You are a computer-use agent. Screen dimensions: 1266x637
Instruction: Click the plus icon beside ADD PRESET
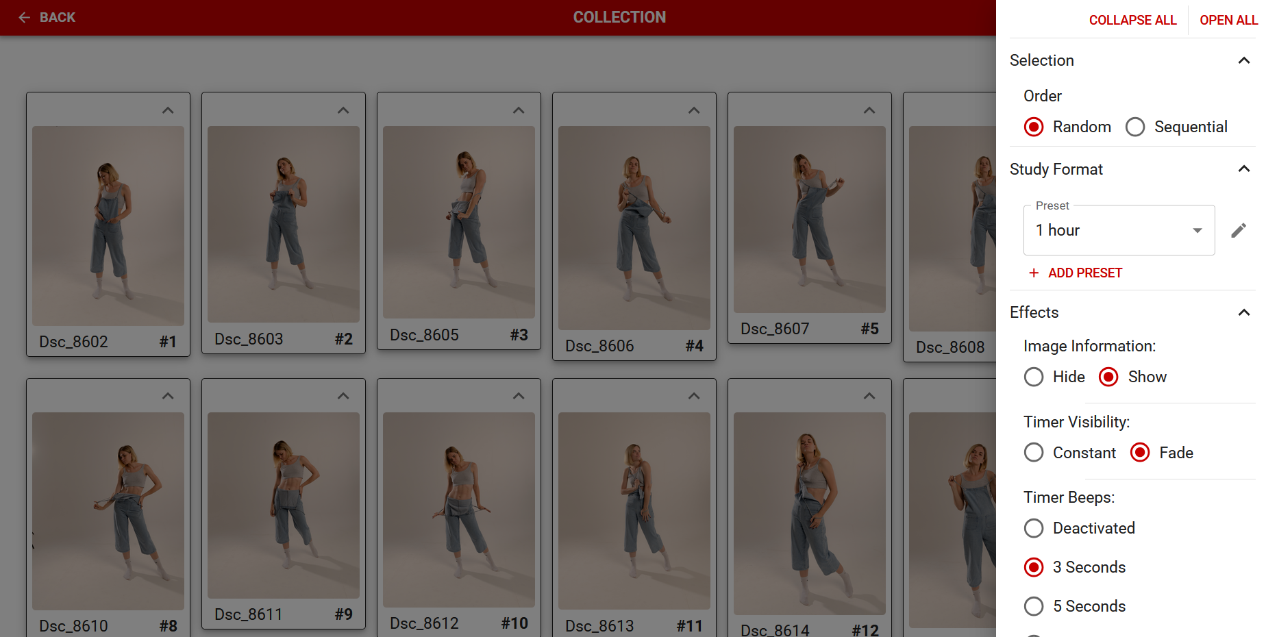coord(1033,273)
